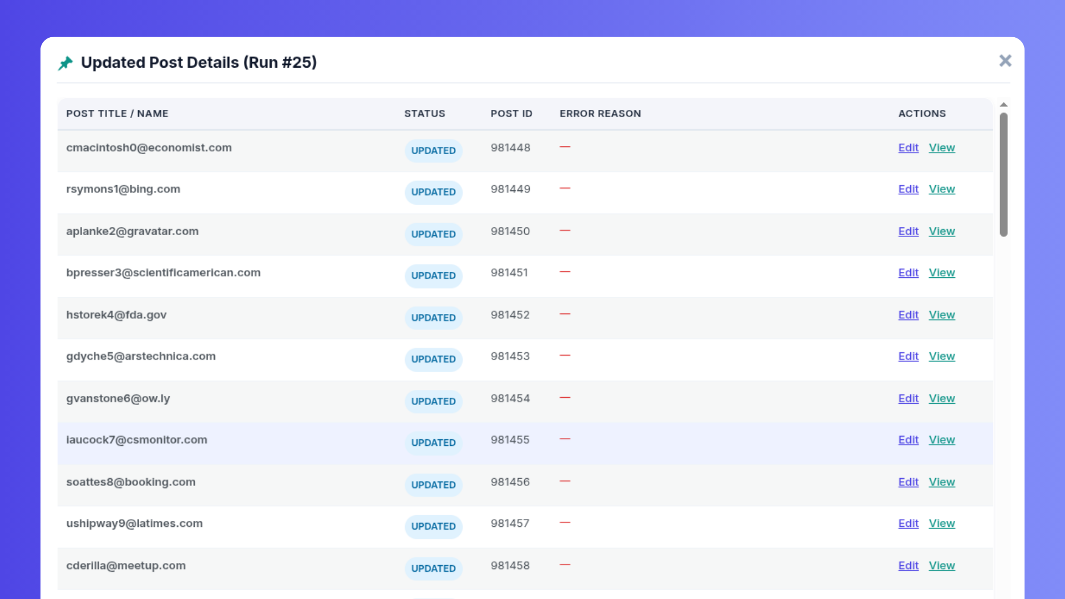This screenshot has height=599, width=1065.
Task: Click post ID 981454
Action: [510, 399]
